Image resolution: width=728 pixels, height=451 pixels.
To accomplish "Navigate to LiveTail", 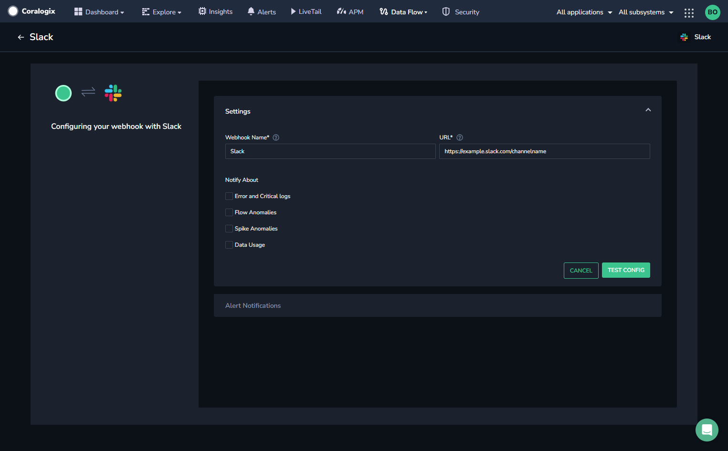I will point(306,11).
